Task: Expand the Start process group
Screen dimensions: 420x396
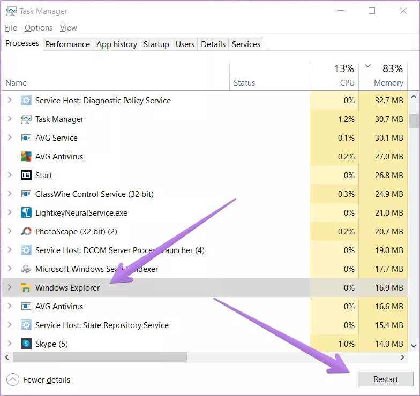Action: point(10,175)
